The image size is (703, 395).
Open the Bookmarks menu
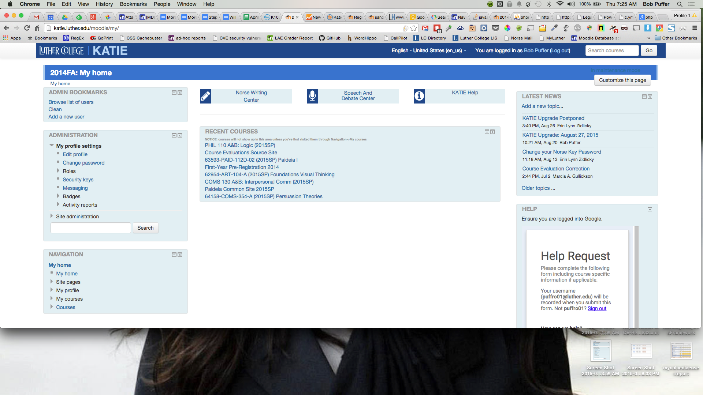(x=133, y=4)
